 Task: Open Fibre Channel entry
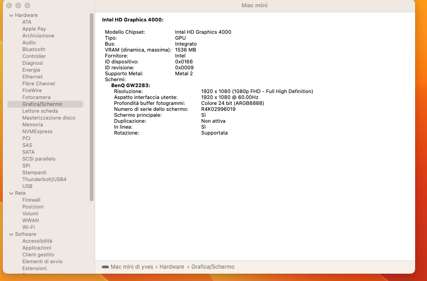pyautogui.click(x=39, y=83)
